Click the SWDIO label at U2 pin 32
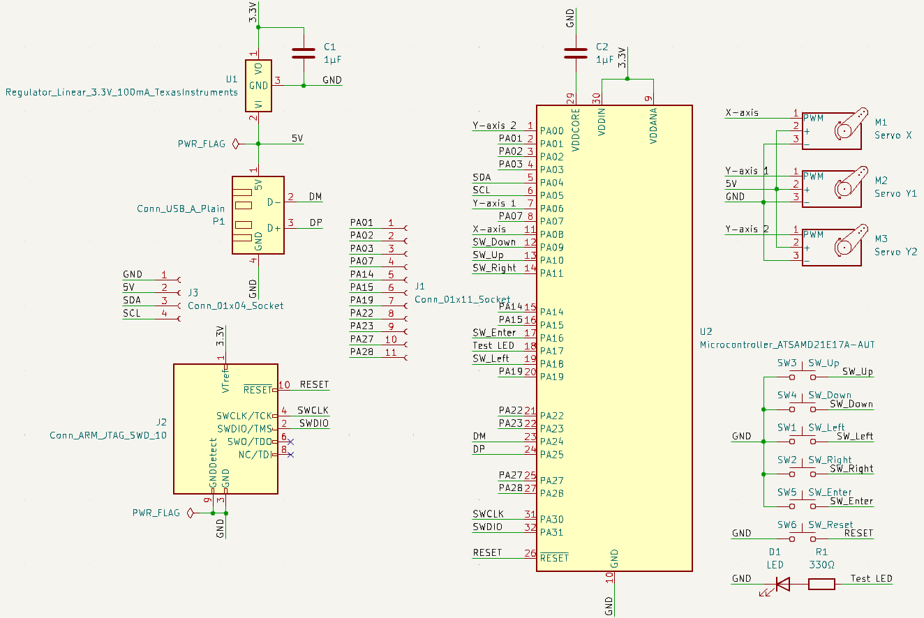This screenshot has width=924, height=618. (487, 527)
